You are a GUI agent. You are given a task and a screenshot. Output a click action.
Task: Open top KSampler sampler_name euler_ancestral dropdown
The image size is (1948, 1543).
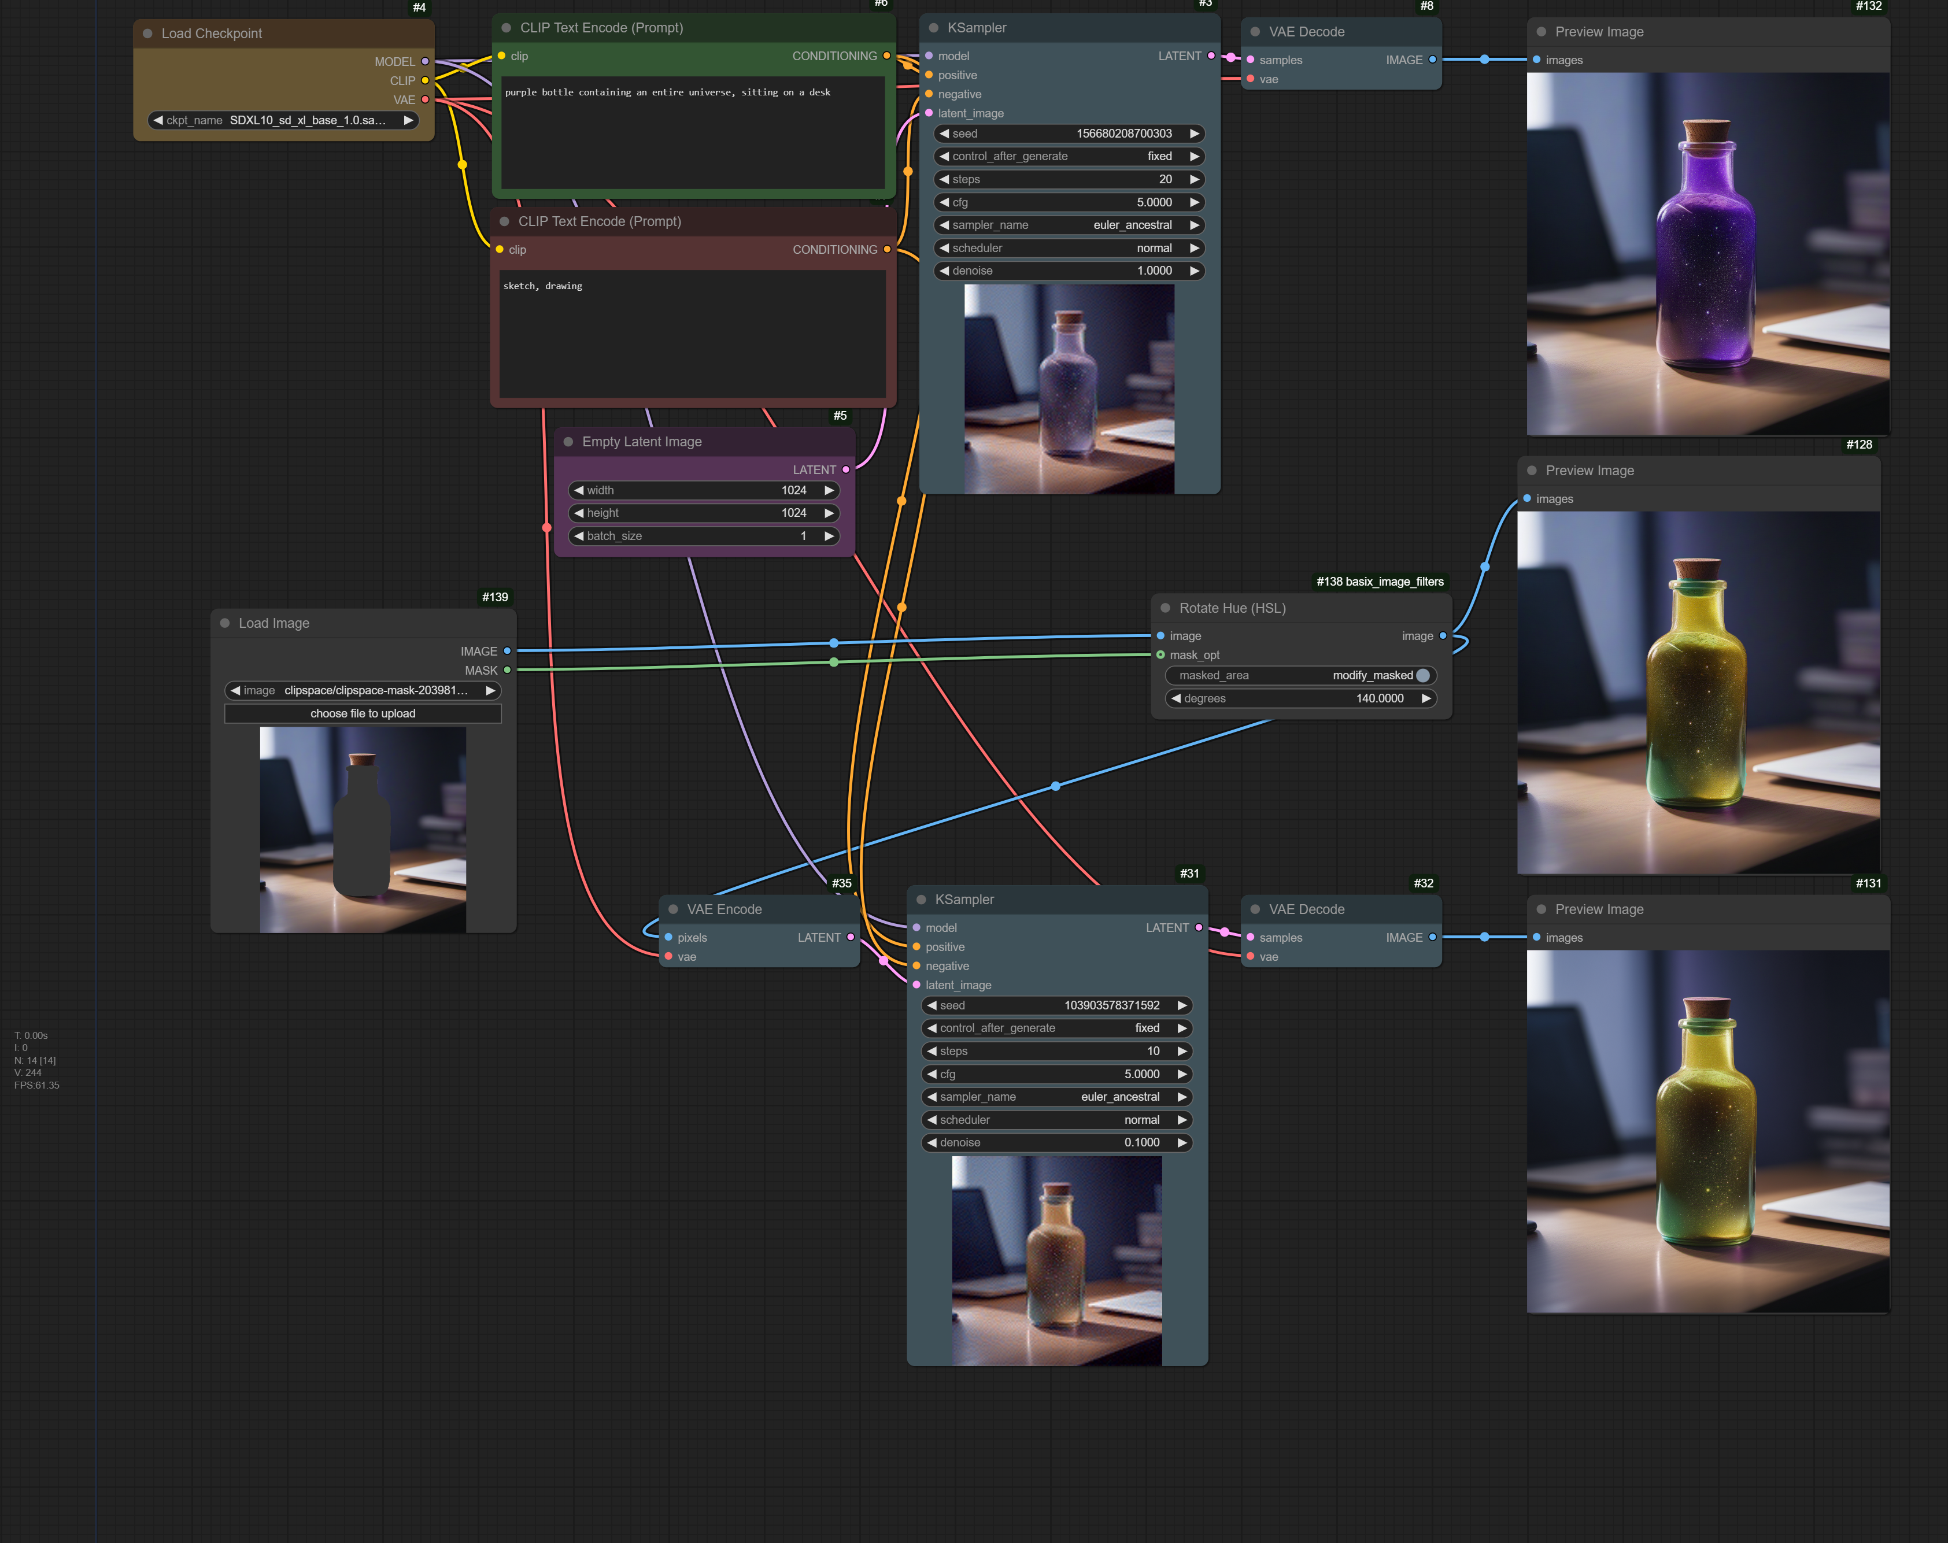1070,225
